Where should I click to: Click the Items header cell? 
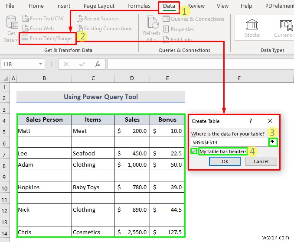(x=93, y=119)
